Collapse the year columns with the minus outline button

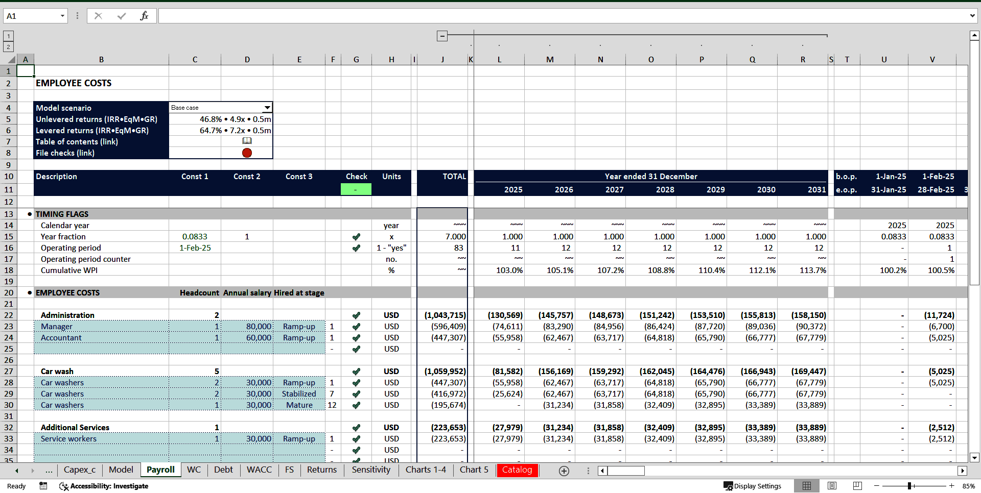coord(441,36)
